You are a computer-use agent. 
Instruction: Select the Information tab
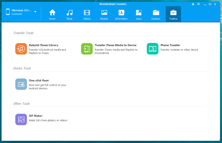121,14
